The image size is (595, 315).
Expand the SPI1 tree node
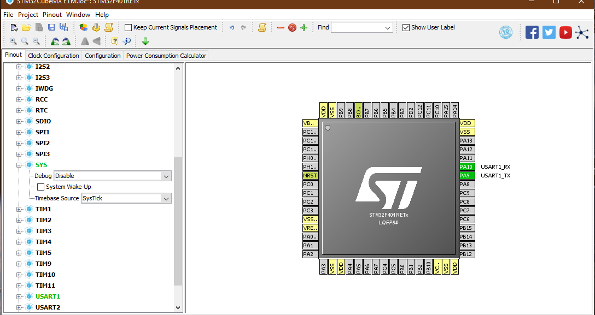[19, 132]
